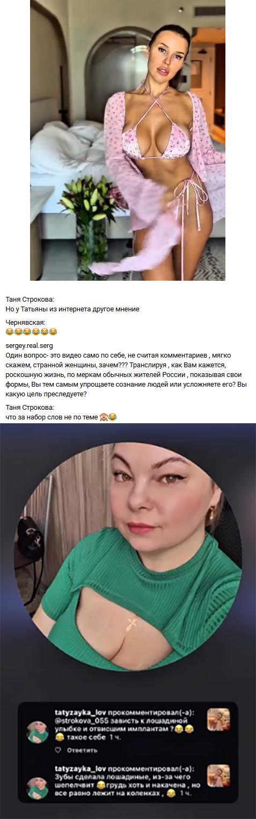
Task: Click first Таня Строкова author name
Action: click(x=30, y=299)
